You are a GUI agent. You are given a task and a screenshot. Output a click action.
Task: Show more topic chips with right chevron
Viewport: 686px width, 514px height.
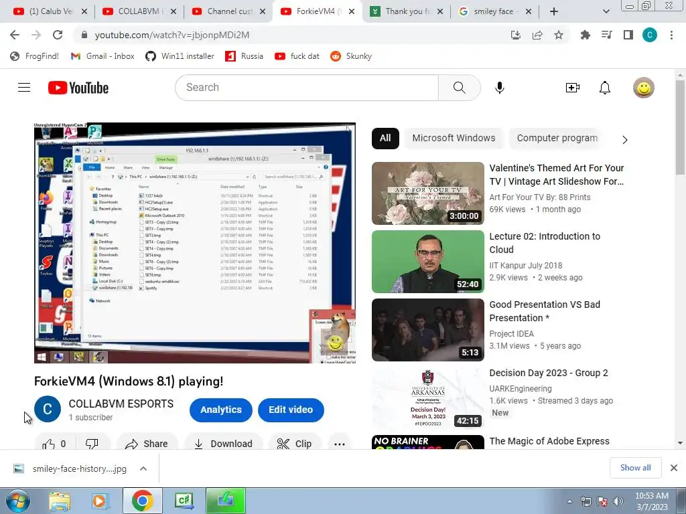pos(625,139)
